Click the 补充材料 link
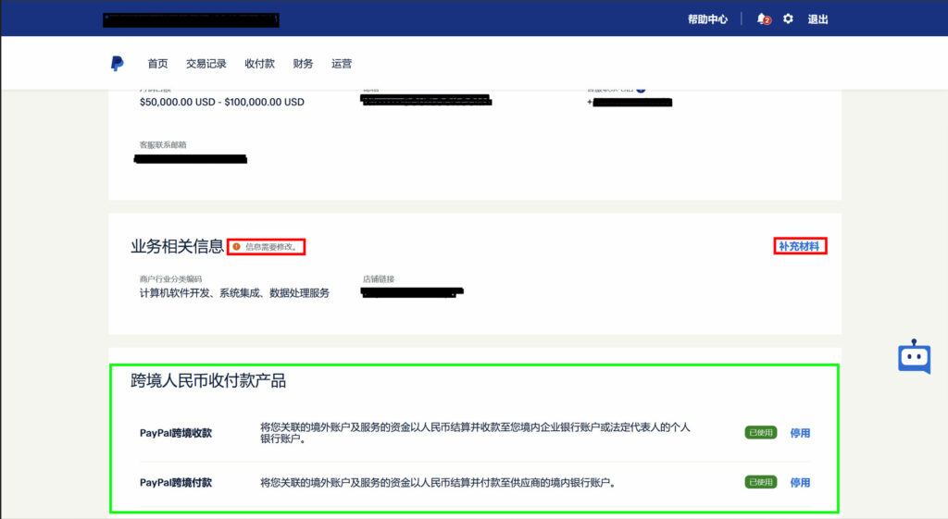Viewport: 948px width, 519px height. (x=800, y=246)
